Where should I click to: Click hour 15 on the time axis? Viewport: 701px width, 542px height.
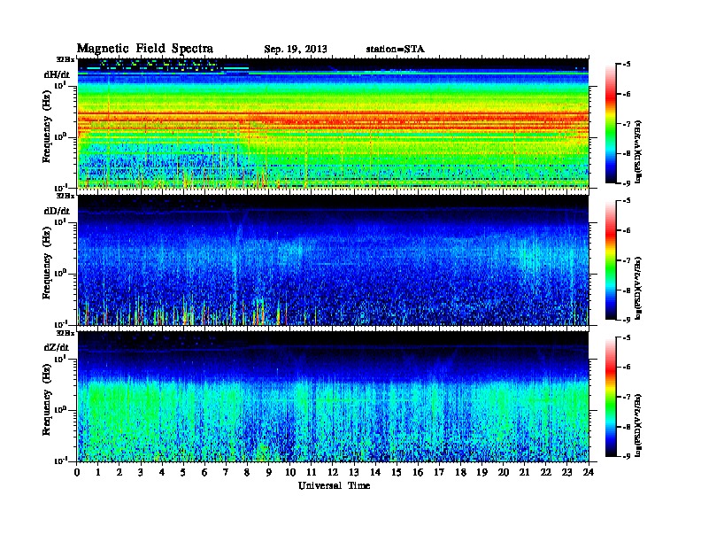click(397, 473)
